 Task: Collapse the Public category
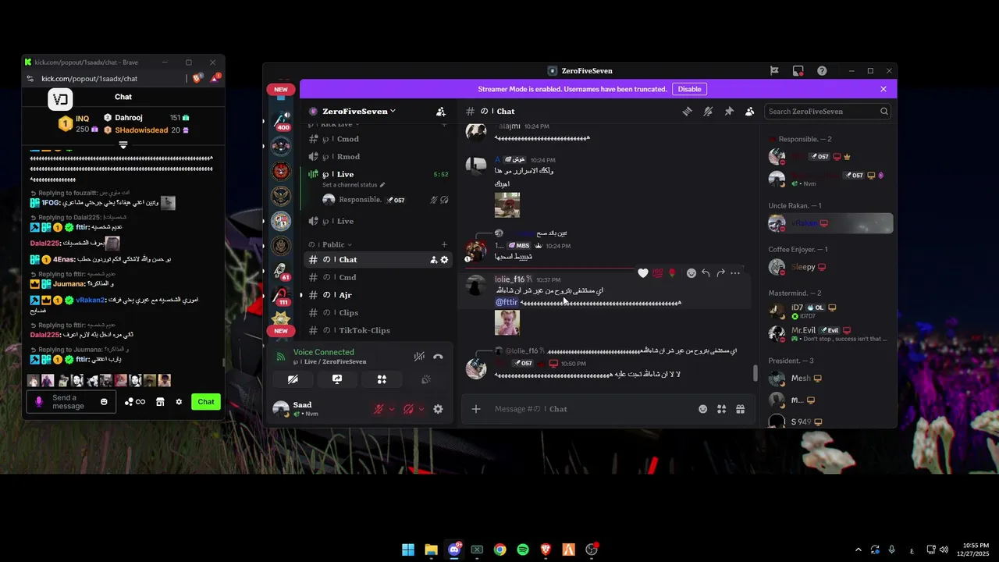point(337,244)
